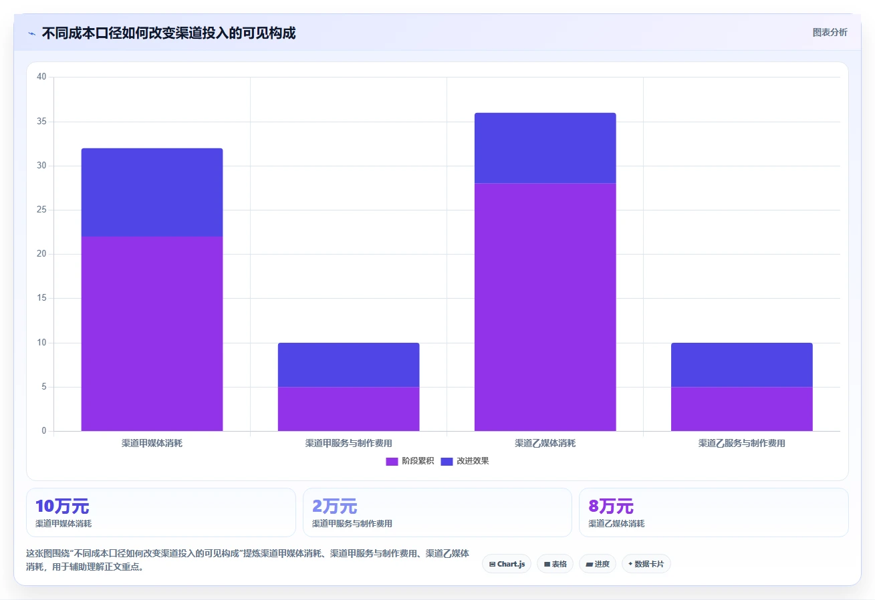Click the 图表分析 label in the header
This screenshot has width=875, height=600.
(x=830, y=33)
